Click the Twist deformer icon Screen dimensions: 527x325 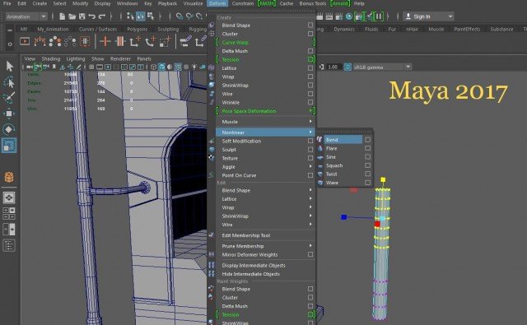[320, 174]
